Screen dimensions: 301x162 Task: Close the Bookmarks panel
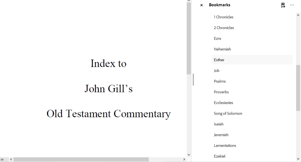pos(201,5)
